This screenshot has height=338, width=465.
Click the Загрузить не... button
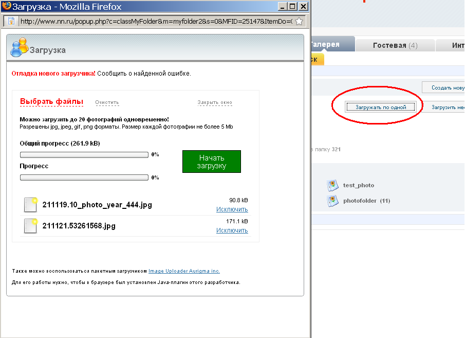443,107
